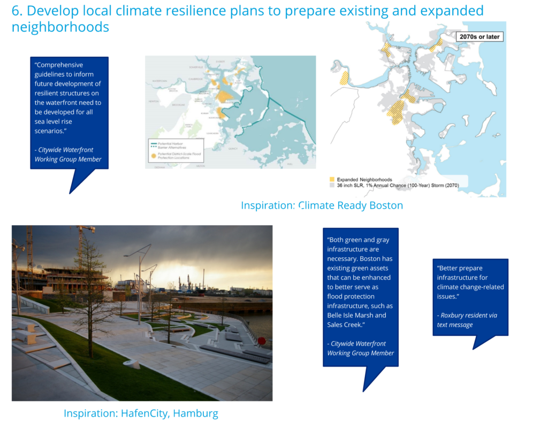Click the Quincy label on the left map
548x429 pixels.
[233, 149]
